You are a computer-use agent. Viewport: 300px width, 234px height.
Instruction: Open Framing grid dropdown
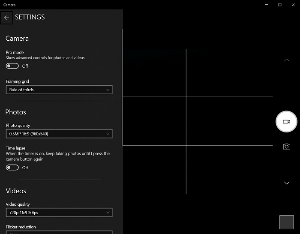(x=59, y=90)
